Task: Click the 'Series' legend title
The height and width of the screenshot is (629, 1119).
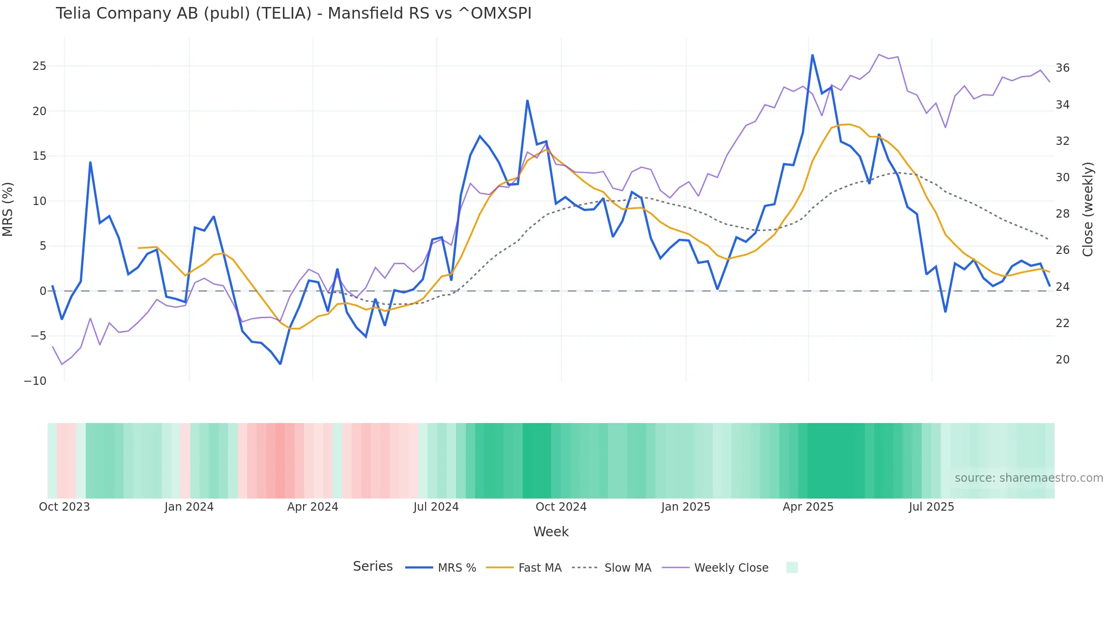Action: [373, 566]
